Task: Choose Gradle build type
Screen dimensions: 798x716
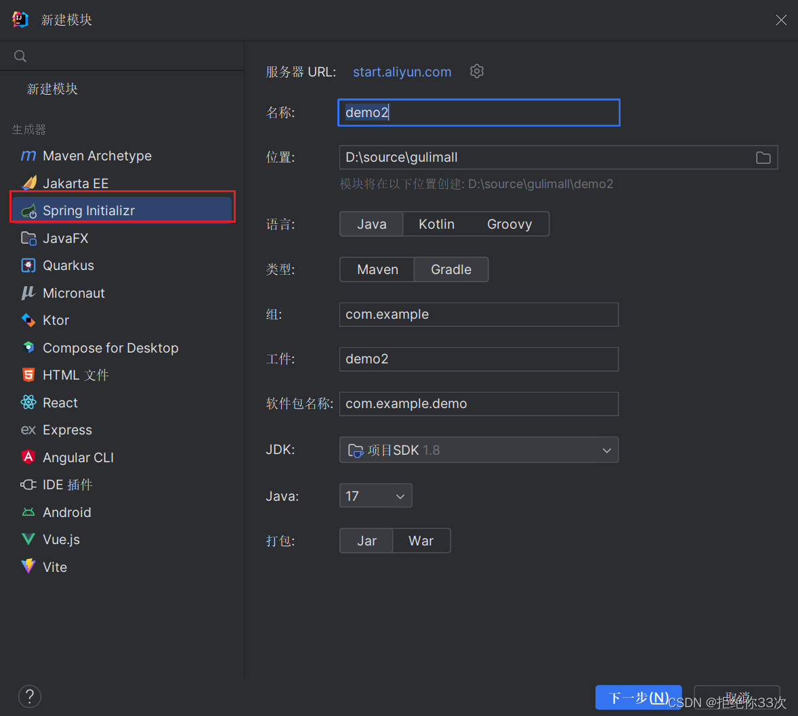Action: (451, 269)
